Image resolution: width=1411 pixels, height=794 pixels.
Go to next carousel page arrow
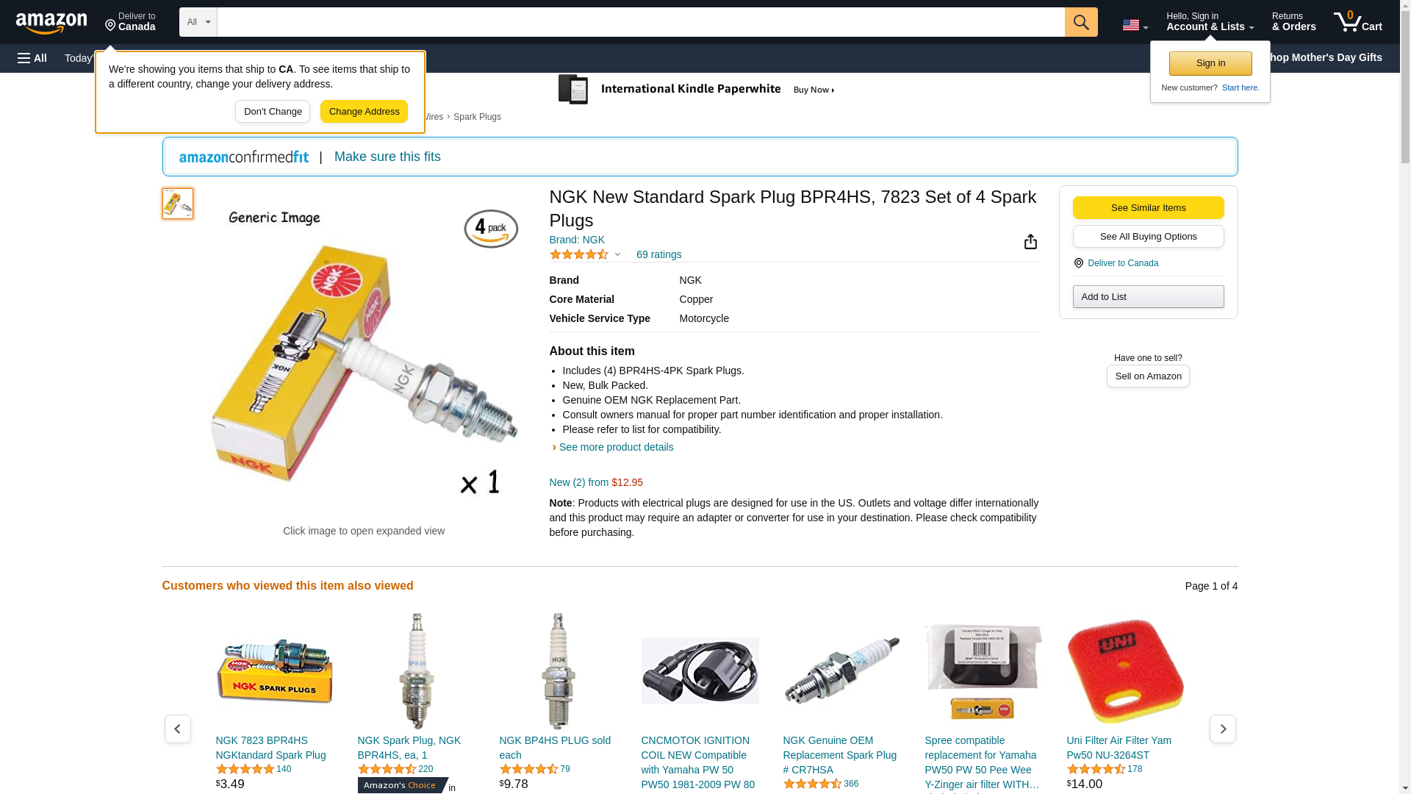click(x=1222, y=729)
